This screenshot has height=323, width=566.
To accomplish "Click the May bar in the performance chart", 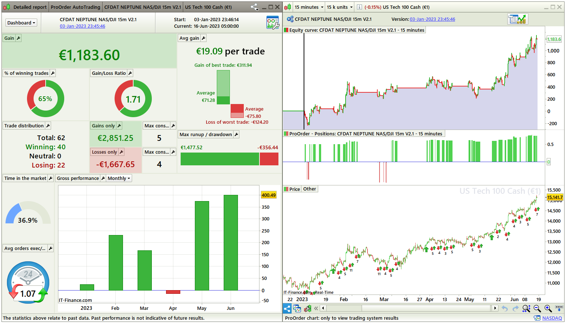I will coord(202,246).
